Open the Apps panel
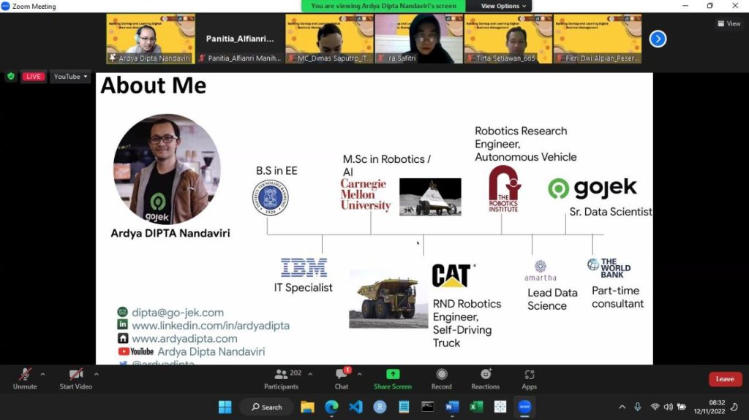This screenshot has width=749, height=420. click(530, 379)
